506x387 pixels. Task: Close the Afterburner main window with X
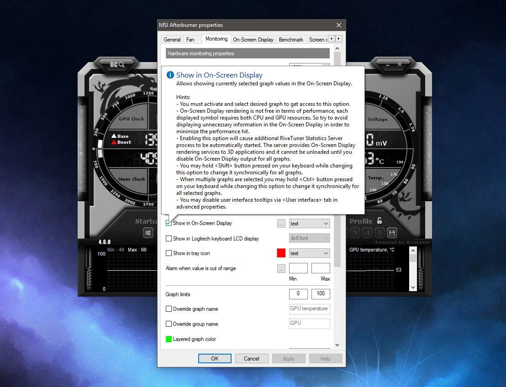pos(400,64)
